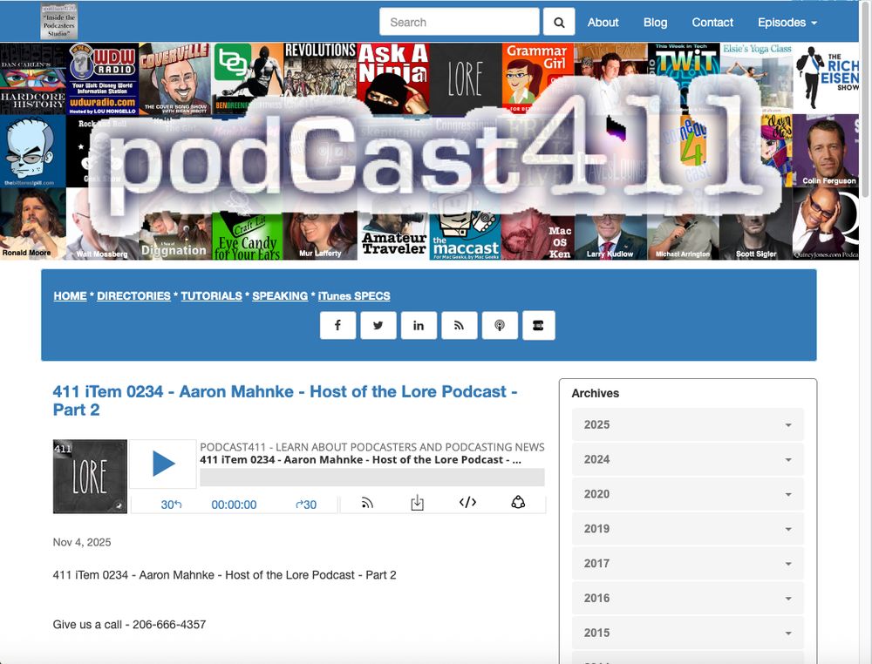The image size is (872, 664).
Task: Expand the 2017 archive
Action: click(687, 564)
